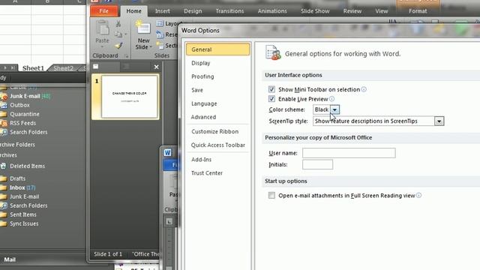480x270 pixels.
Task: Click info icon beside Enable Live Preview
Action: (331, 99)
